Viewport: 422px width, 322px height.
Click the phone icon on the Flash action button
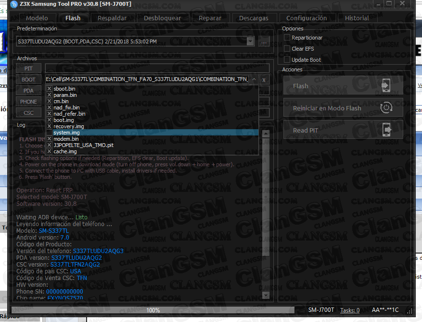click(386, 85)
